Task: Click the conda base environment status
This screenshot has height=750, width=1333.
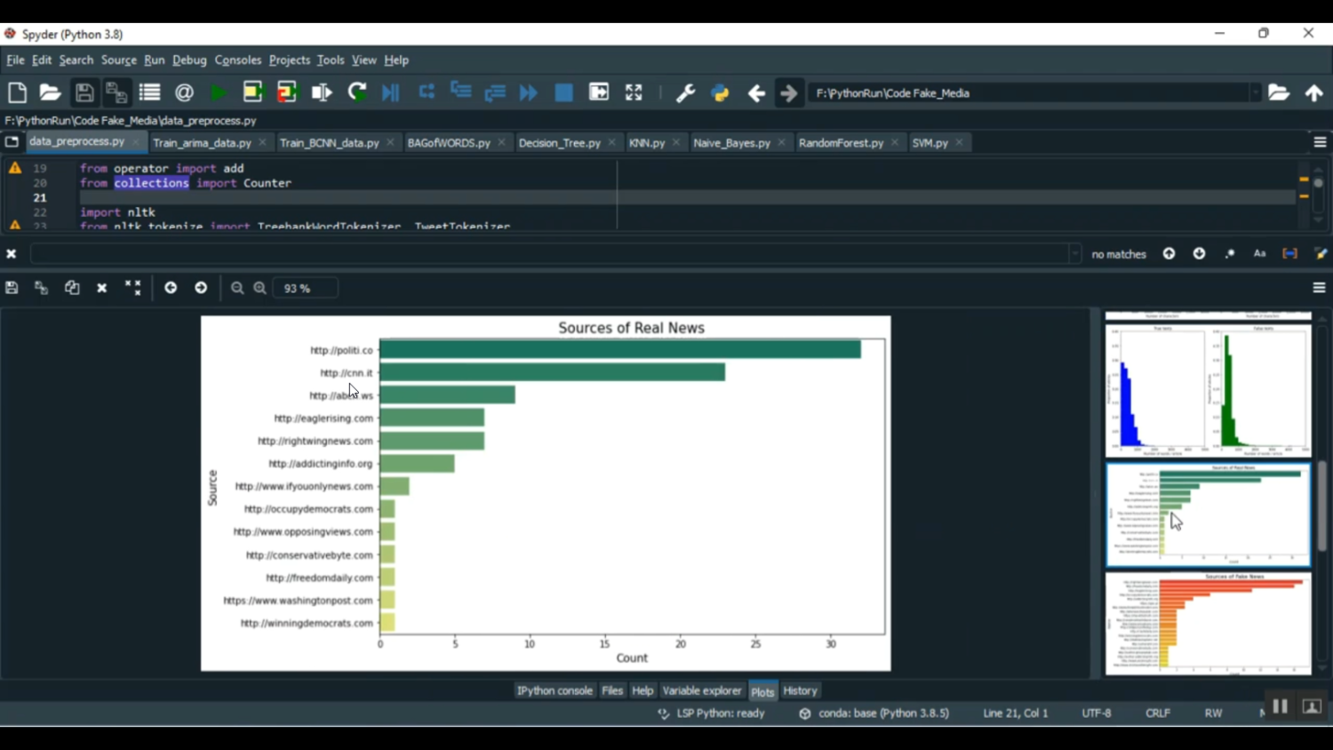Action: 882,713
